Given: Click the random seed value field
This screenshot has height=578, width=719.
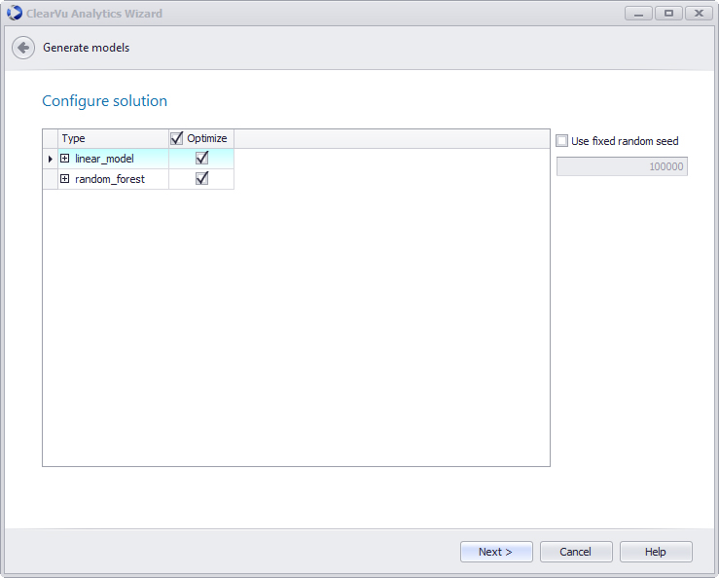Looking at the screenshot, I should (x=622, y=166).
